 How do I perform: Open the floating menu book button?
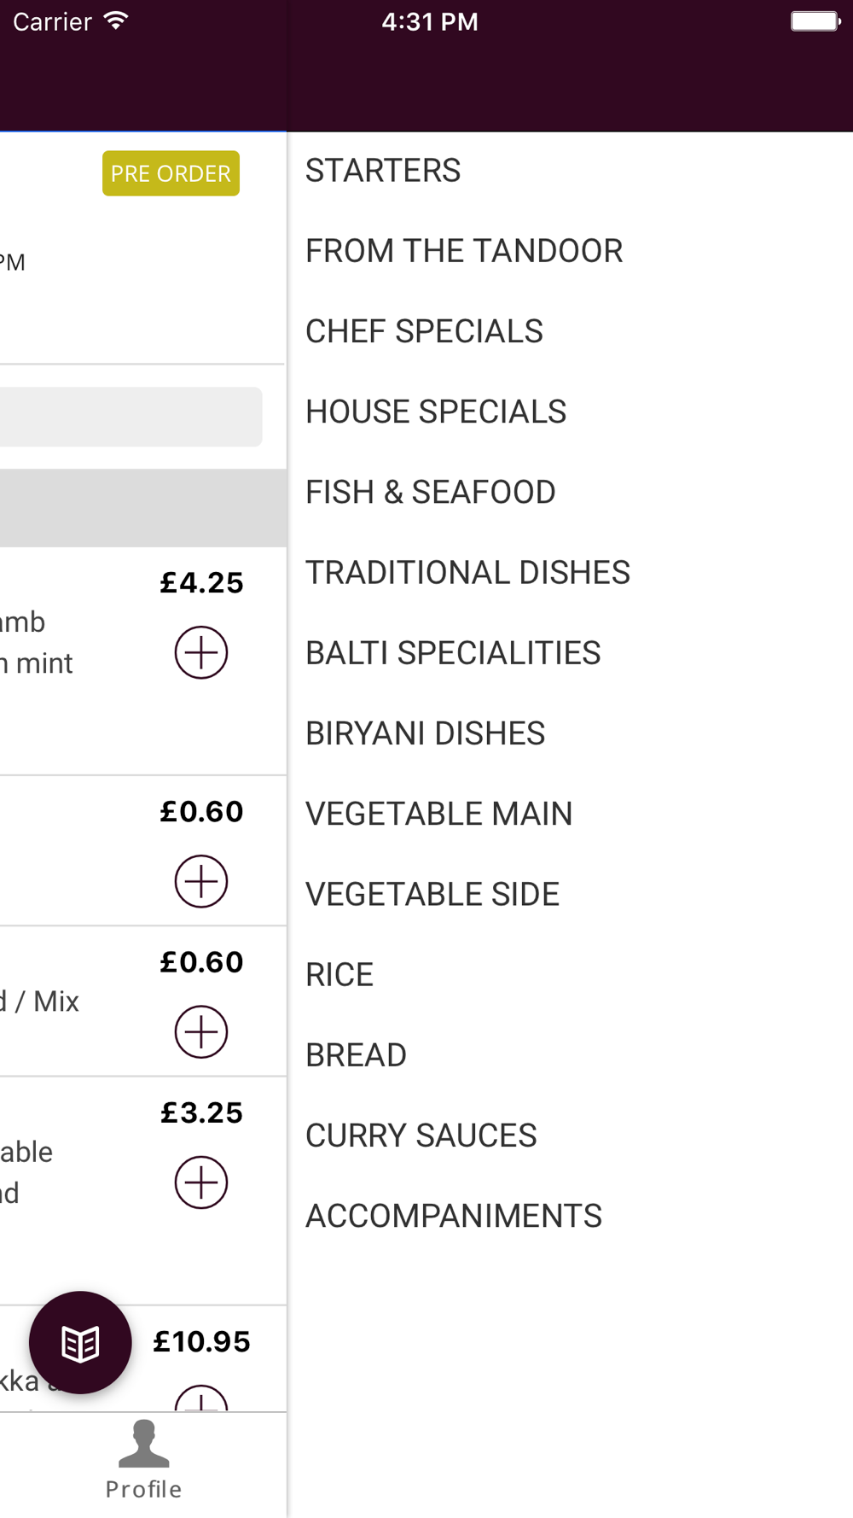click(80, 1343)
